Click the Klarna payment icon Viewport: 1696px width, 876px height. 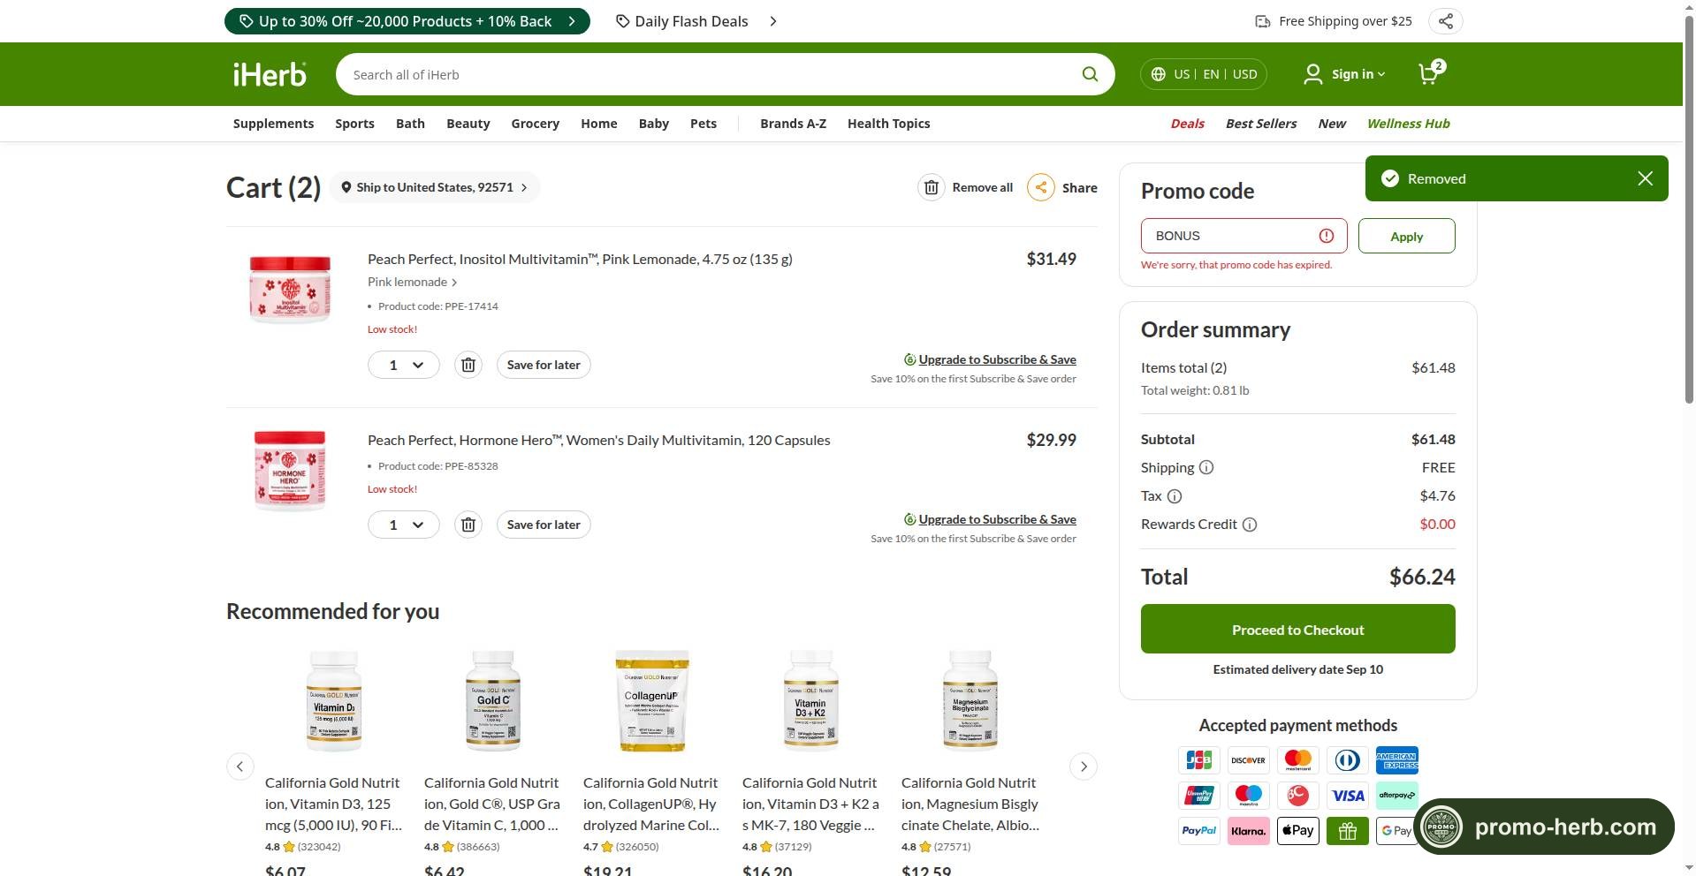[1249, 831]
